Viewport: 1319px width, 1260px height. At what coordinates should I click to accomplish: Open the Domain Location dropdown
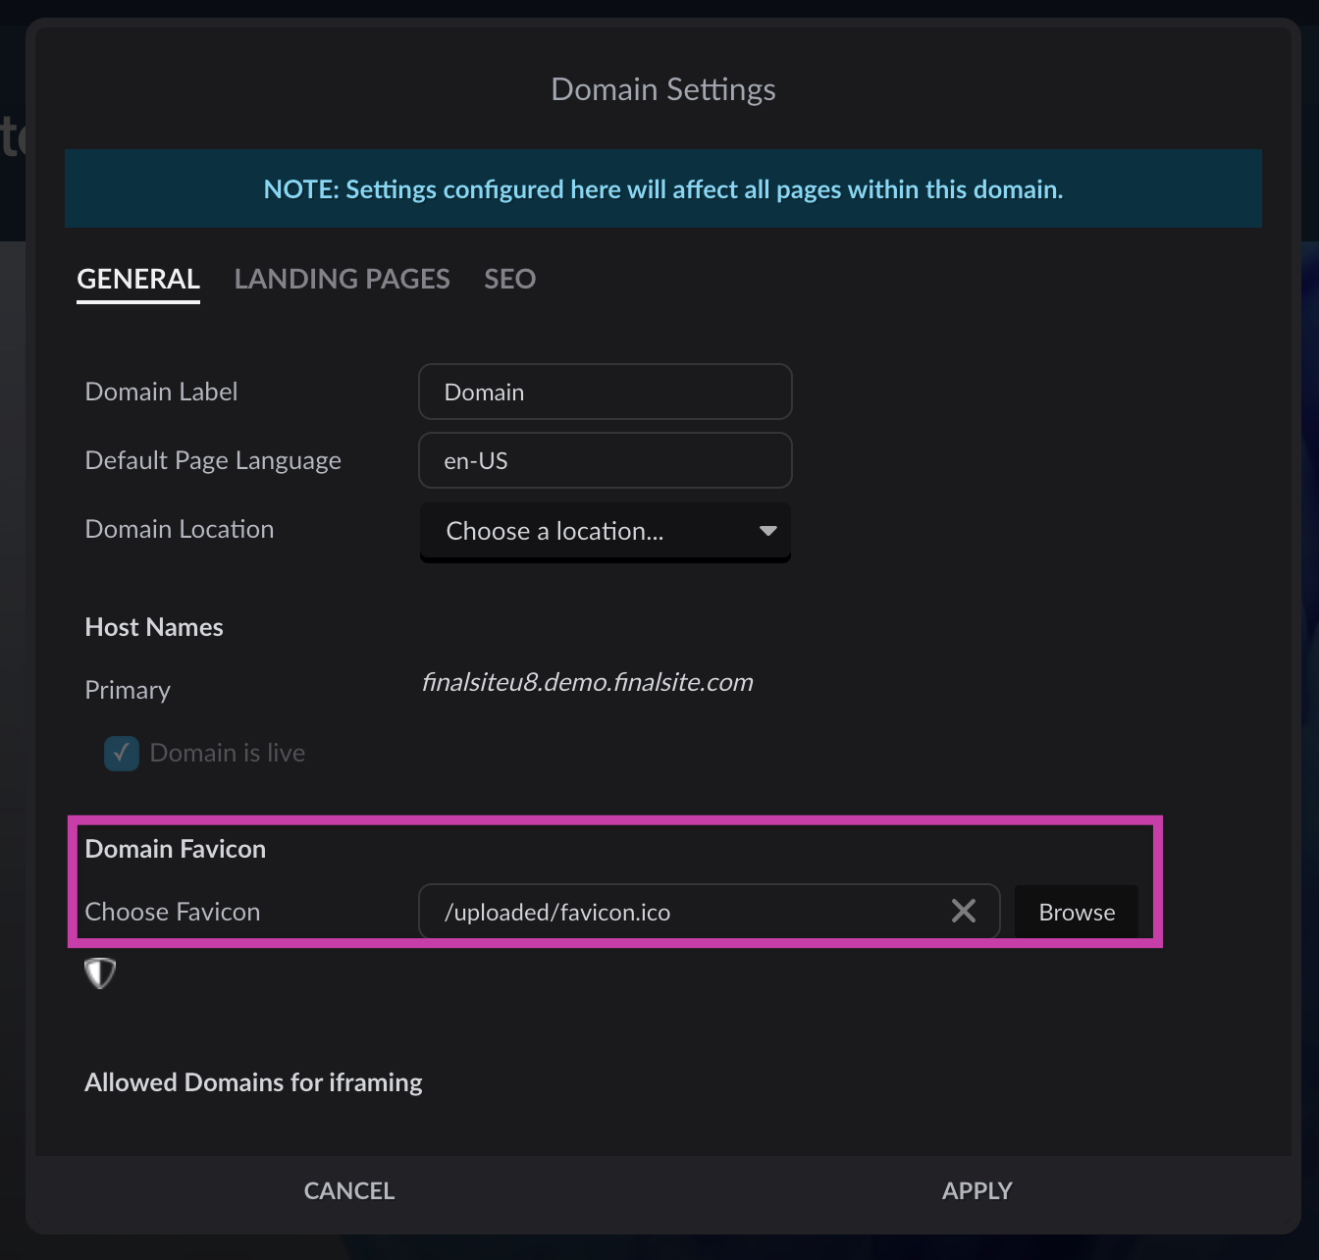[x=605, y=531]
